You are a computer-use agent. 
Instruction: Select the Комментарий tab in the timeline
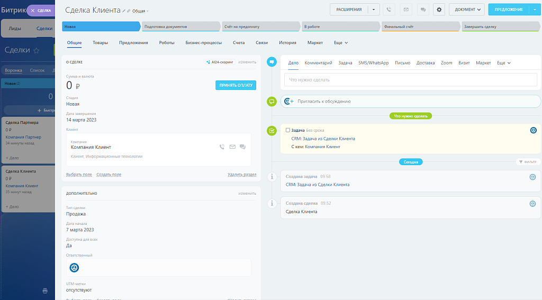pos(318,63)
